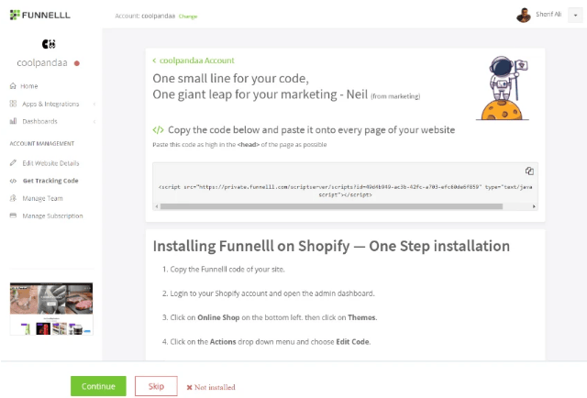Click the Funnelll logo
Viewport: 587px width, 398px height.
(x=40, y=15)
